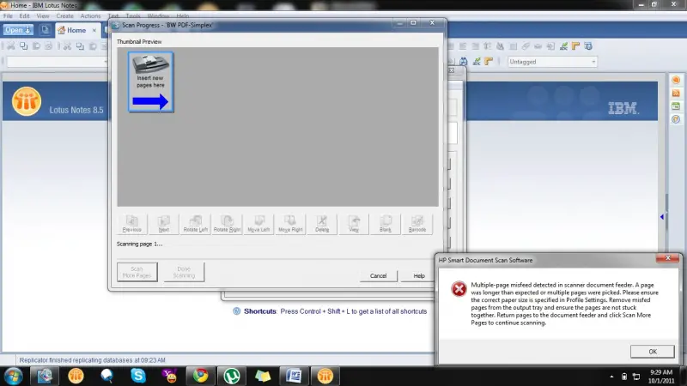
Task: Close the HP Smart Document Scan Software dialog
Action: pyautogui.click(x=668, y=258)
